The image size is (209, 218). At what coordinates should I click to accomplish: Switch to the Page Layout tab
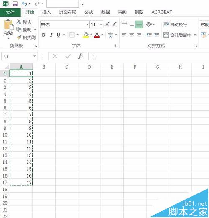click(68, 12)
